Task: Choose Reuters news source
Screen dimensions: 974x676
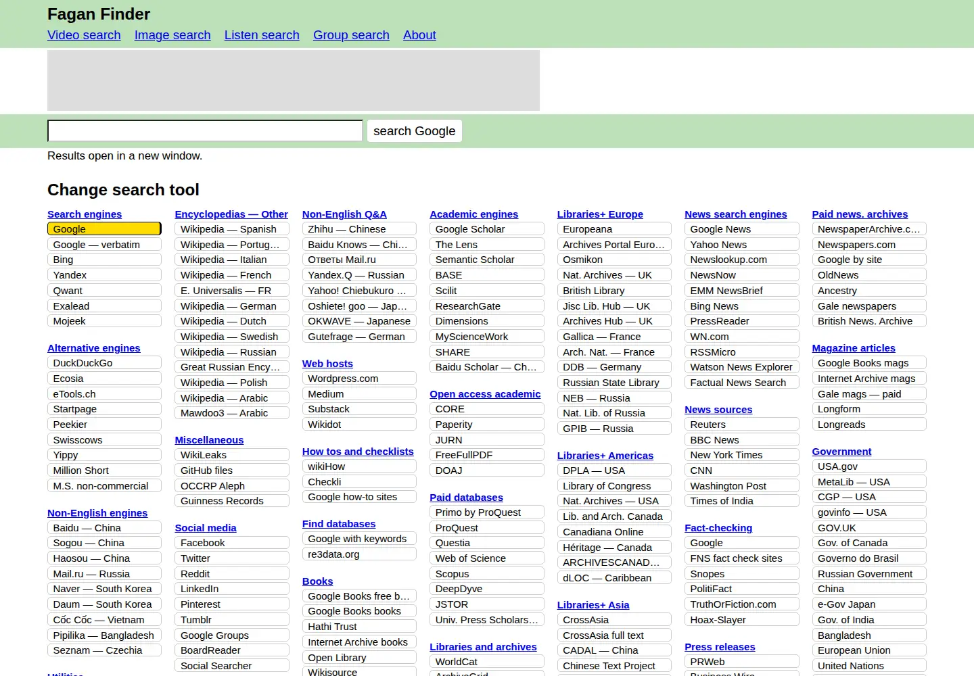Action: (742, 425)
